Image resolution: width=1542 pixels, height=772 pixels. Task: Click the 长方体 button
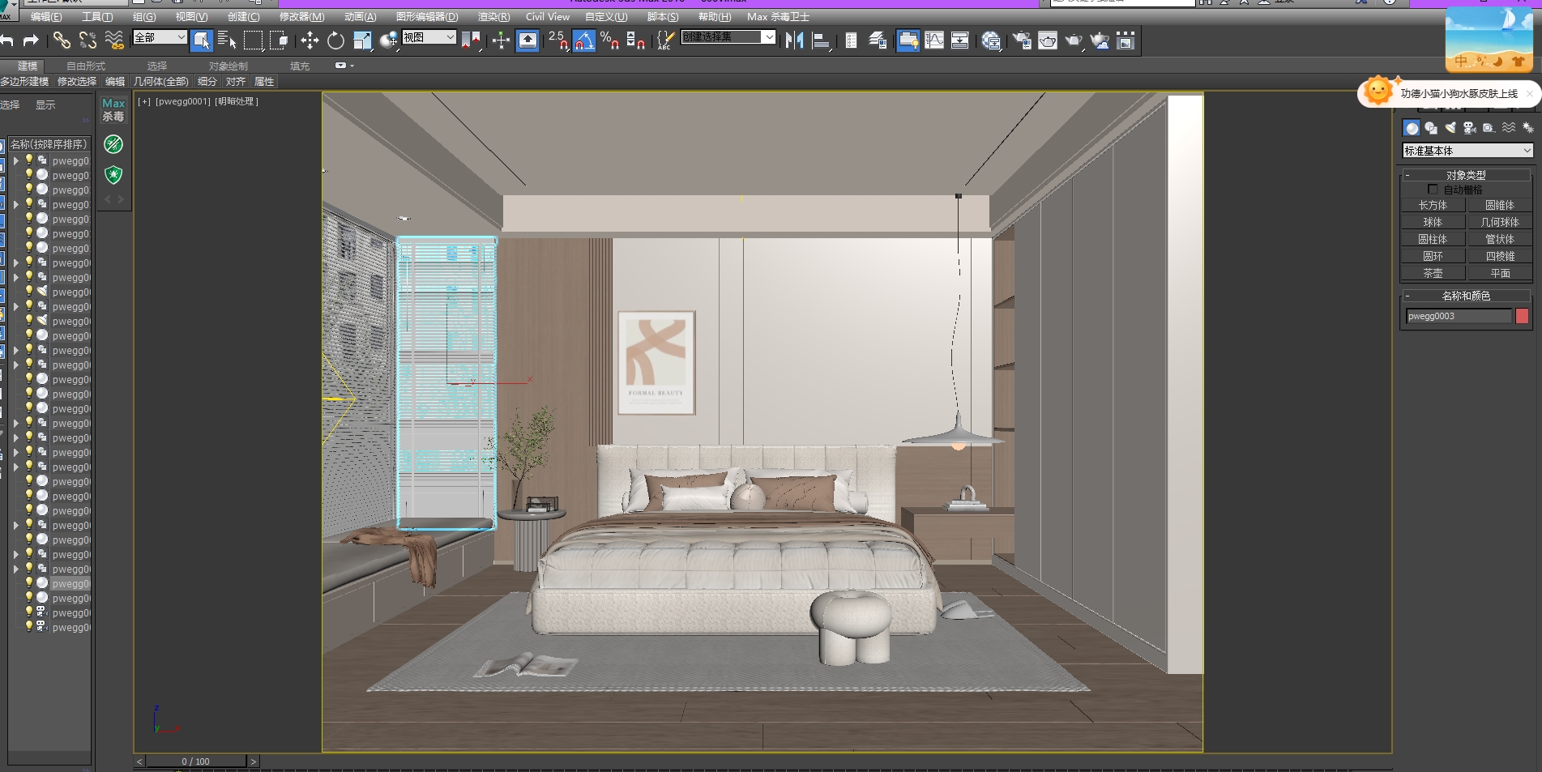coord(1433,205)
